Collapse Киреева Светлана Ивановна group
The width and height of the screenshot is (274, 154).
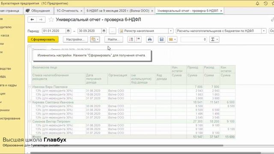30,102
